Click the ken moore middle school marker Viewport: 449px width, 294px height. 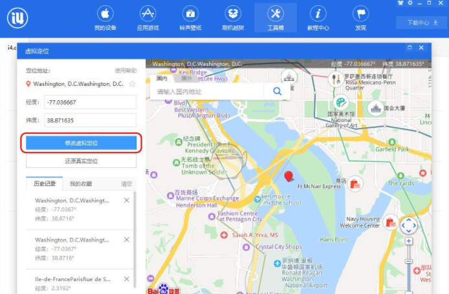tap(257, 199)
